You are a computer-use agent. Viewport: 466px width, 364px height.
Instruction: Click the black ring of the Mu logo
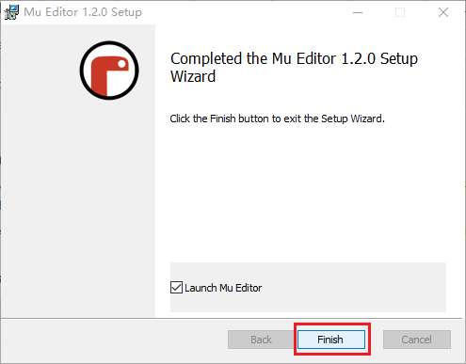(x=109, y=43)
